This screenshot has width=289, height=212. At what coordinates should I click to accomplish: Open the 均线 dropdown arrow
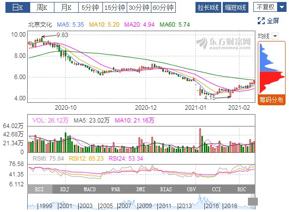coord(275,36)
